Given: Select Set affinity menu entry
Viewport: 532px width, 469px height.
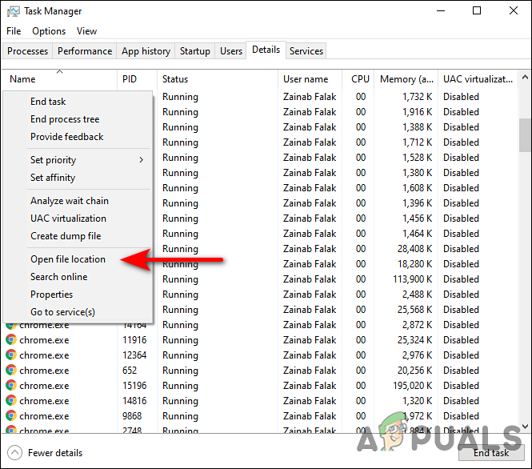Looking at the screenshot, I should click(78, 178).
